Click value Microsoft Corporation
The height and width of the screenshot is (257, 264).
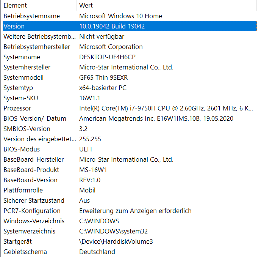tap(111, 47)
